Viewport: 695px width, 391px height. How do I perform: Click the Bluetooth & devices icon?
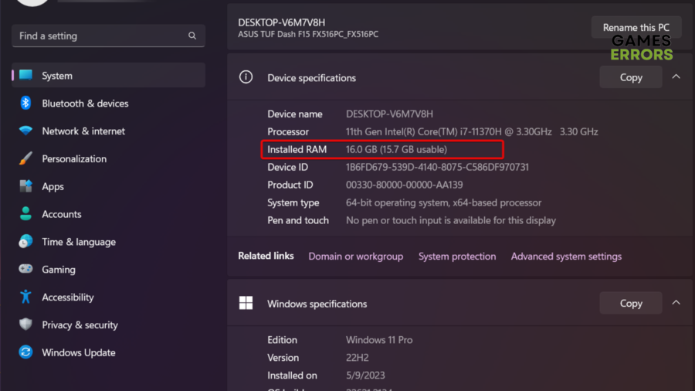click(25, 104)
